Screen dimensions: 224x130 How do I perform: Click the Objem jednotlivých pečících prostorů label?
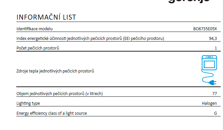tap(60, 94)
